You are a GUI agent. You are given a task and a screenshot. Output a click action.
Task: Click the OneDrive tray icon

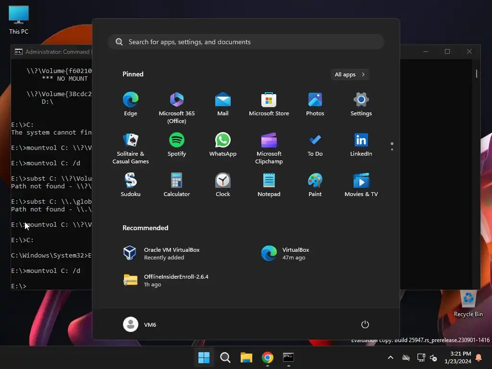406,357
